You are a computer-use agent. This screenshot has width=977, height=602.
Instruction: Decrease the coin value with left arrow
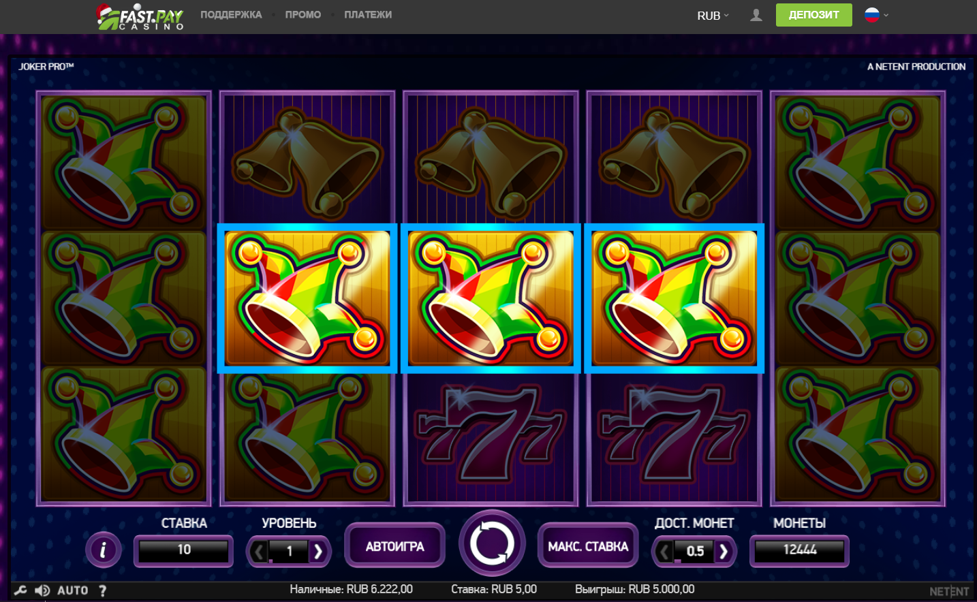tap(664, 552)
